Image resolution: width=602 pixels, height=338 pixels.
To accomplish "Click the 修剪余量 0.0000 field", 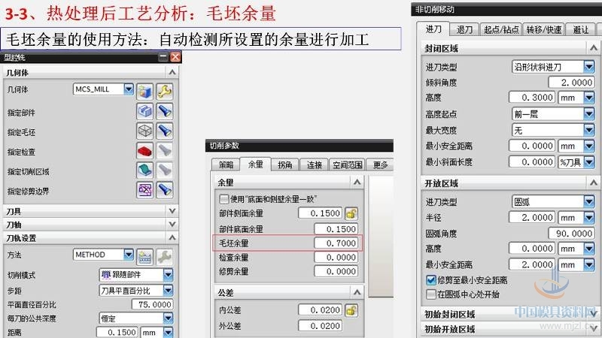I will 336,271.
